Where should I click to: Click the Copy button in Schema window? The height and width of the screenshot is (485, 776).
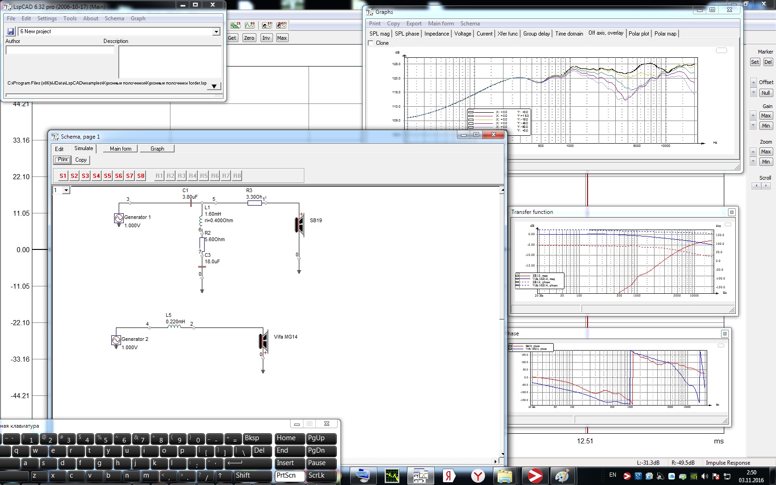pyautogui.click(x=81, y=160)
